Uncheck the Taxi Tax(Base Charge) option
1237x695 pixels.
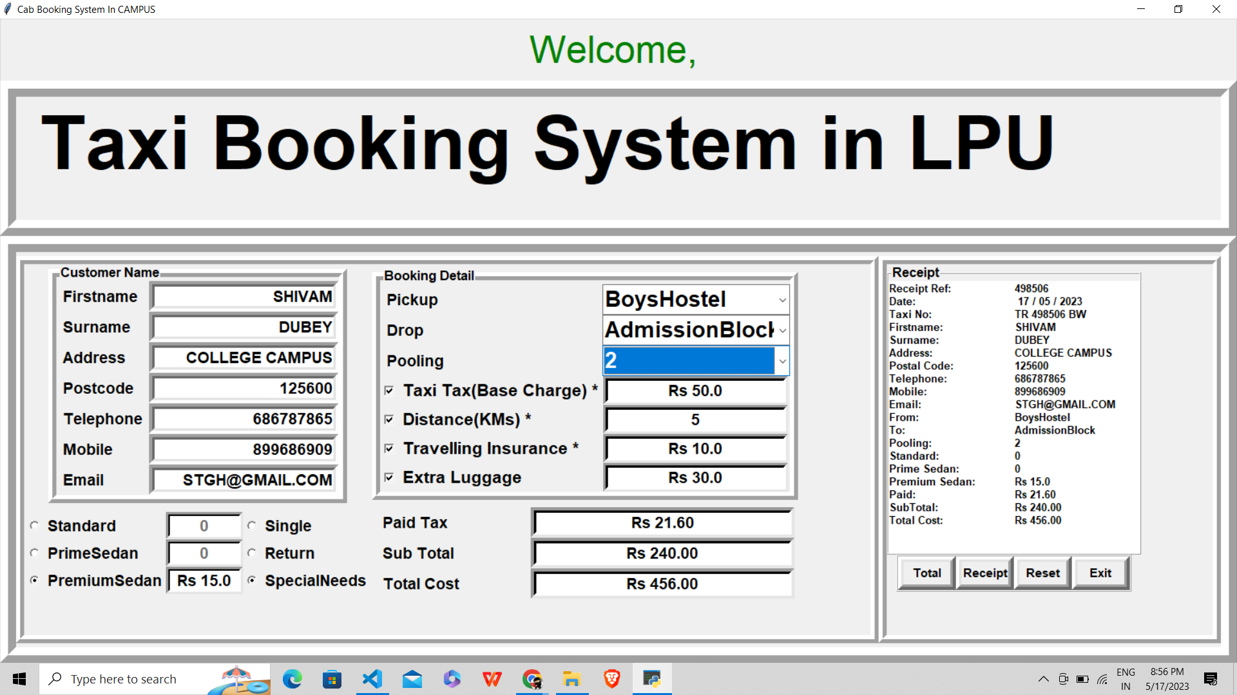(x=389, y=390)
